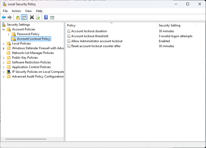Expand the Password Policy node arrow

tap(8, 34)
